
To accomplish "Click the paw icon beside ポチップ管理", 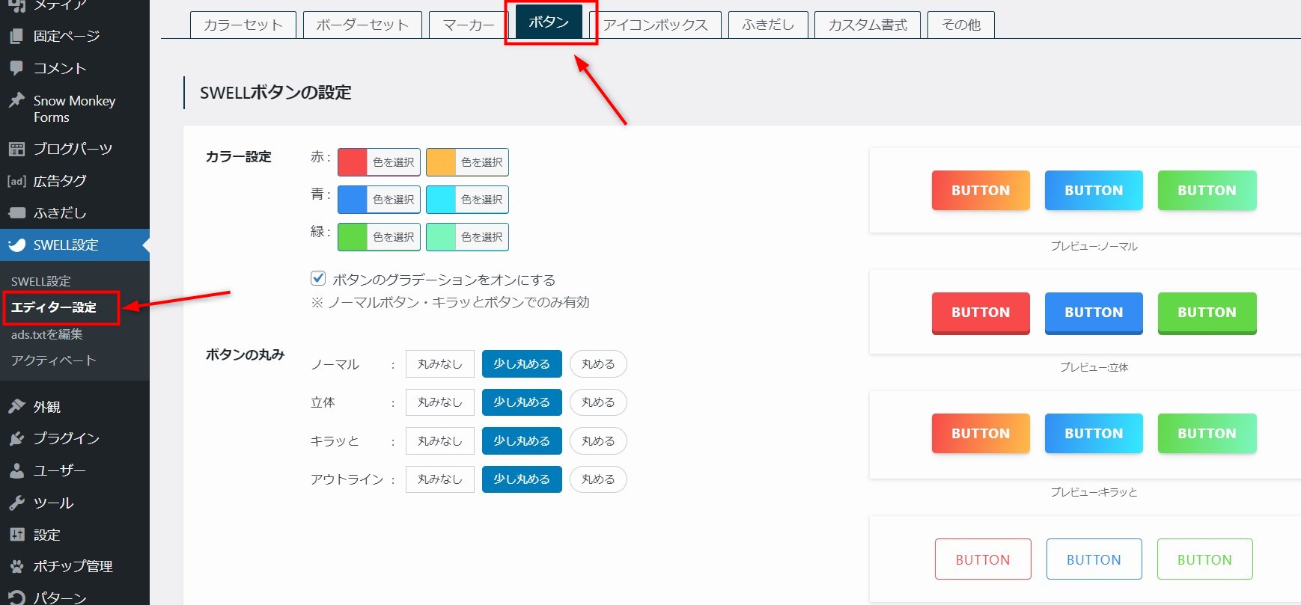I will [16, 566].
